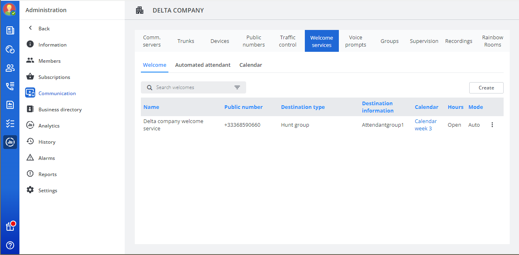
Task: Open Business directory in sidebar
Action: coord(60,110)
